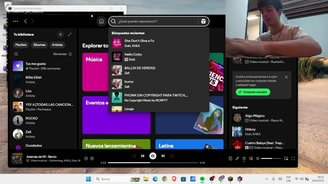This screenshot has width=328, height=184.
Task: Open the miniplayer icon
Action: point(286,158)
